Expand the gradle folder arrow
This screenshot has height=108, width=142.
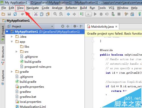[12, 72]
